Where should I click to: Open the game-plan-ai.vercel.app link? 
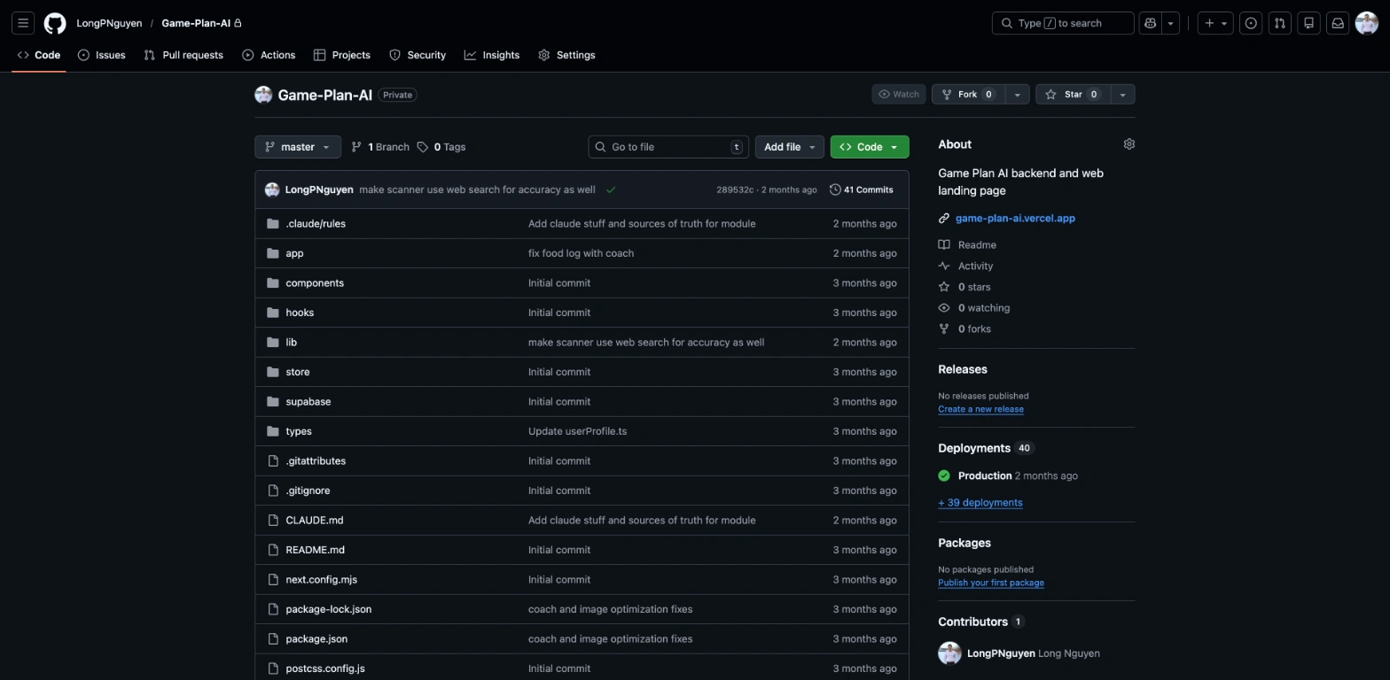click(x=1015, y=218)
